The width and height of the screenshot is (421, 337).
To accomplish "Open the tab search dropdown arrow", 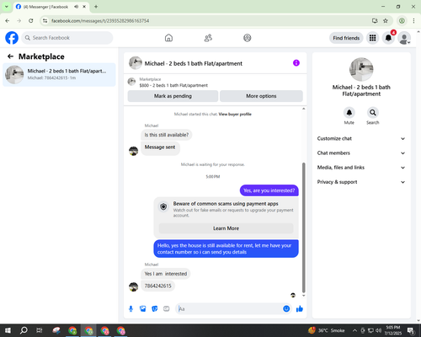I will [7, 7].
